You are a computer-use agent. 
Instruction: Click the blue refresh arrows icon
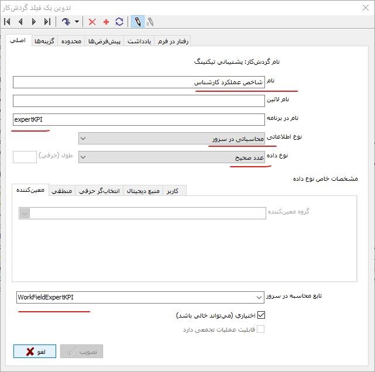119,22
